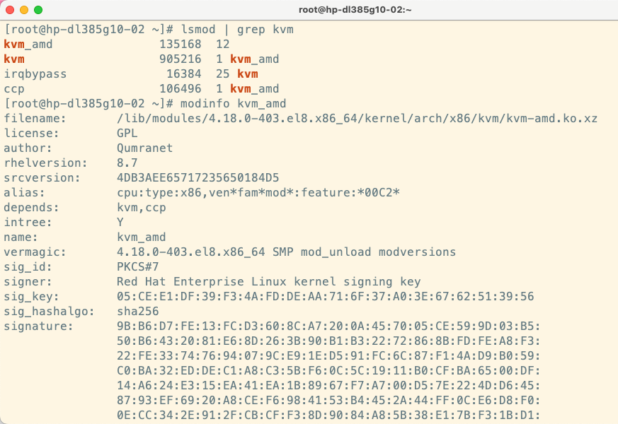Image resolution: width=618 pixels, height=424 pixels.
Task: Click the 'modinfo kvm_amd' command text
Action: click(x=234, y=104)
